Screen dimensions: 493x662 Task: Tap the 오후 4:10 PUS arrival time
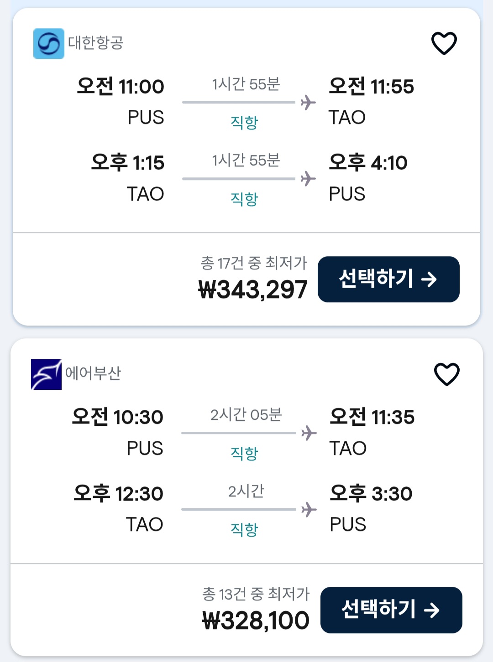368,163
